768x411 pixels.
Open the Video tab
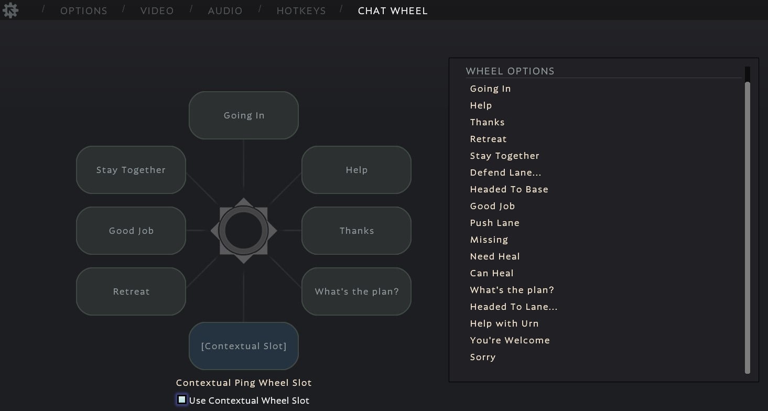[x=157, y=10]
